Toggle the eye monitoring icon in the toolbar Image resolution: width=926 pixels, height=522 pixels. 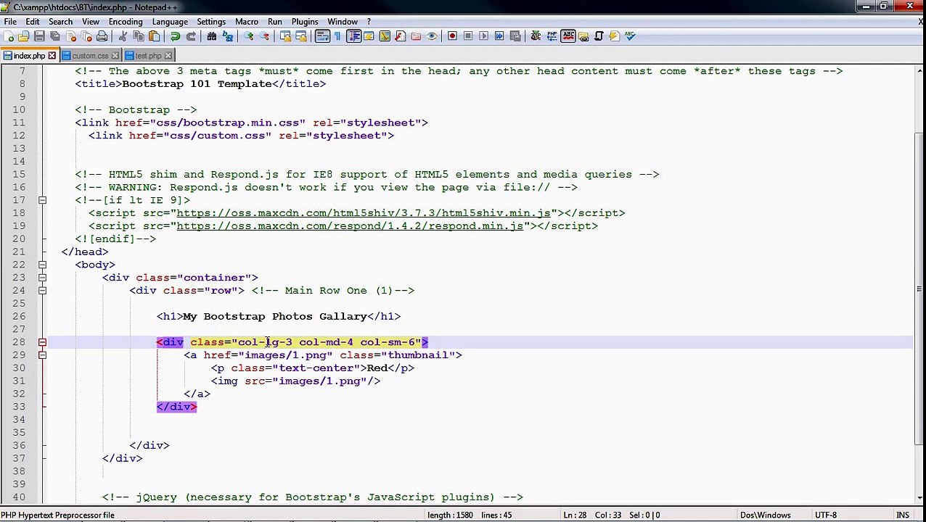pos(431,36)
